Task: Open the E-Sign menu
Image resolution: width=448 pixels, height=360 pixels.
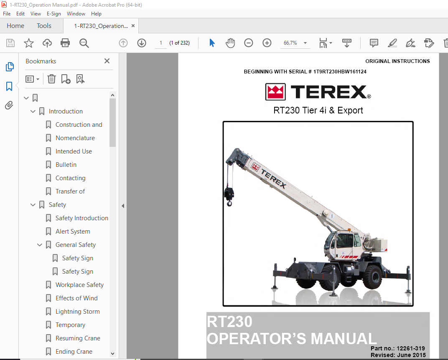Action: tap(54, 14)
